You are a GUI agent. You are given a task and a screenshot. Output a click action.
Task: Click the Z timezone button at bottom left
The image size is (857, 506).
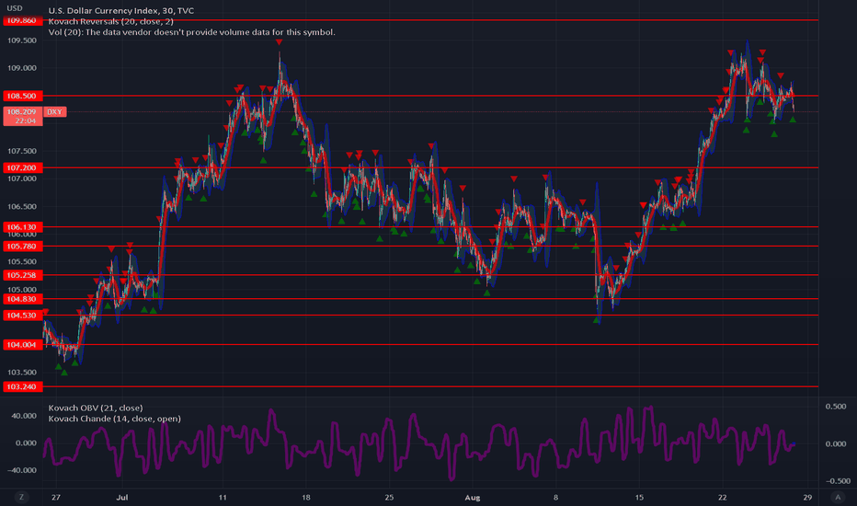21,497
